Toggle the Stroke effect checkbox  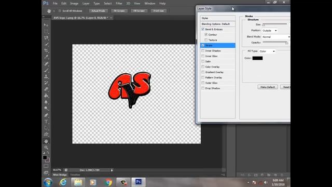(203, 45)
